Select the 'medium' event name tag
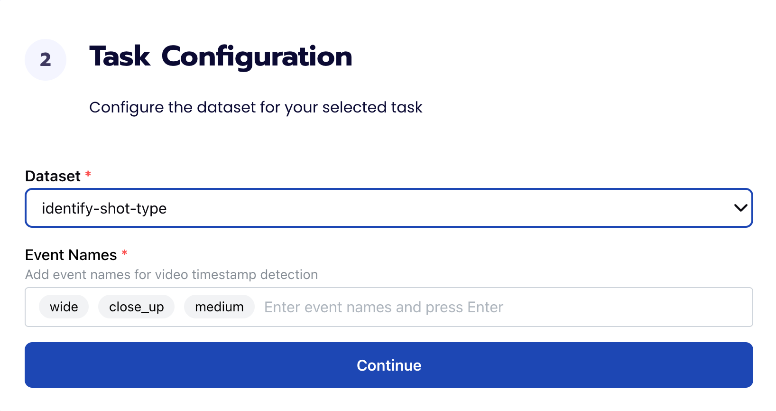Screen dimensions: 776x411 tap(219, 307)
